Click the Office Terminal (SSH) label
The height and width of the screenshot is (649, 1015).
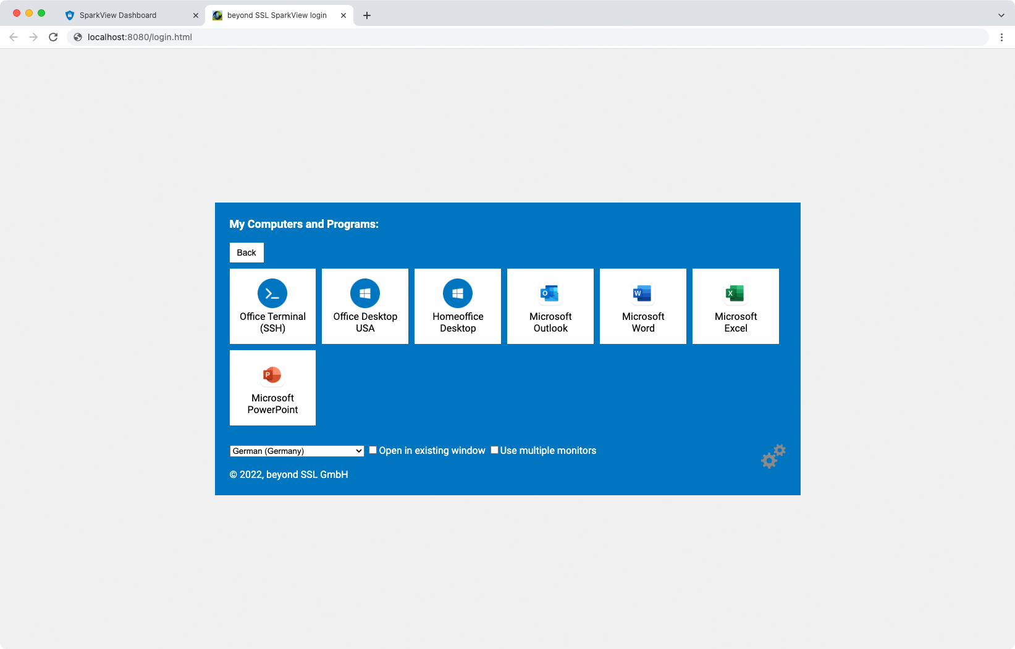[272, 322]
